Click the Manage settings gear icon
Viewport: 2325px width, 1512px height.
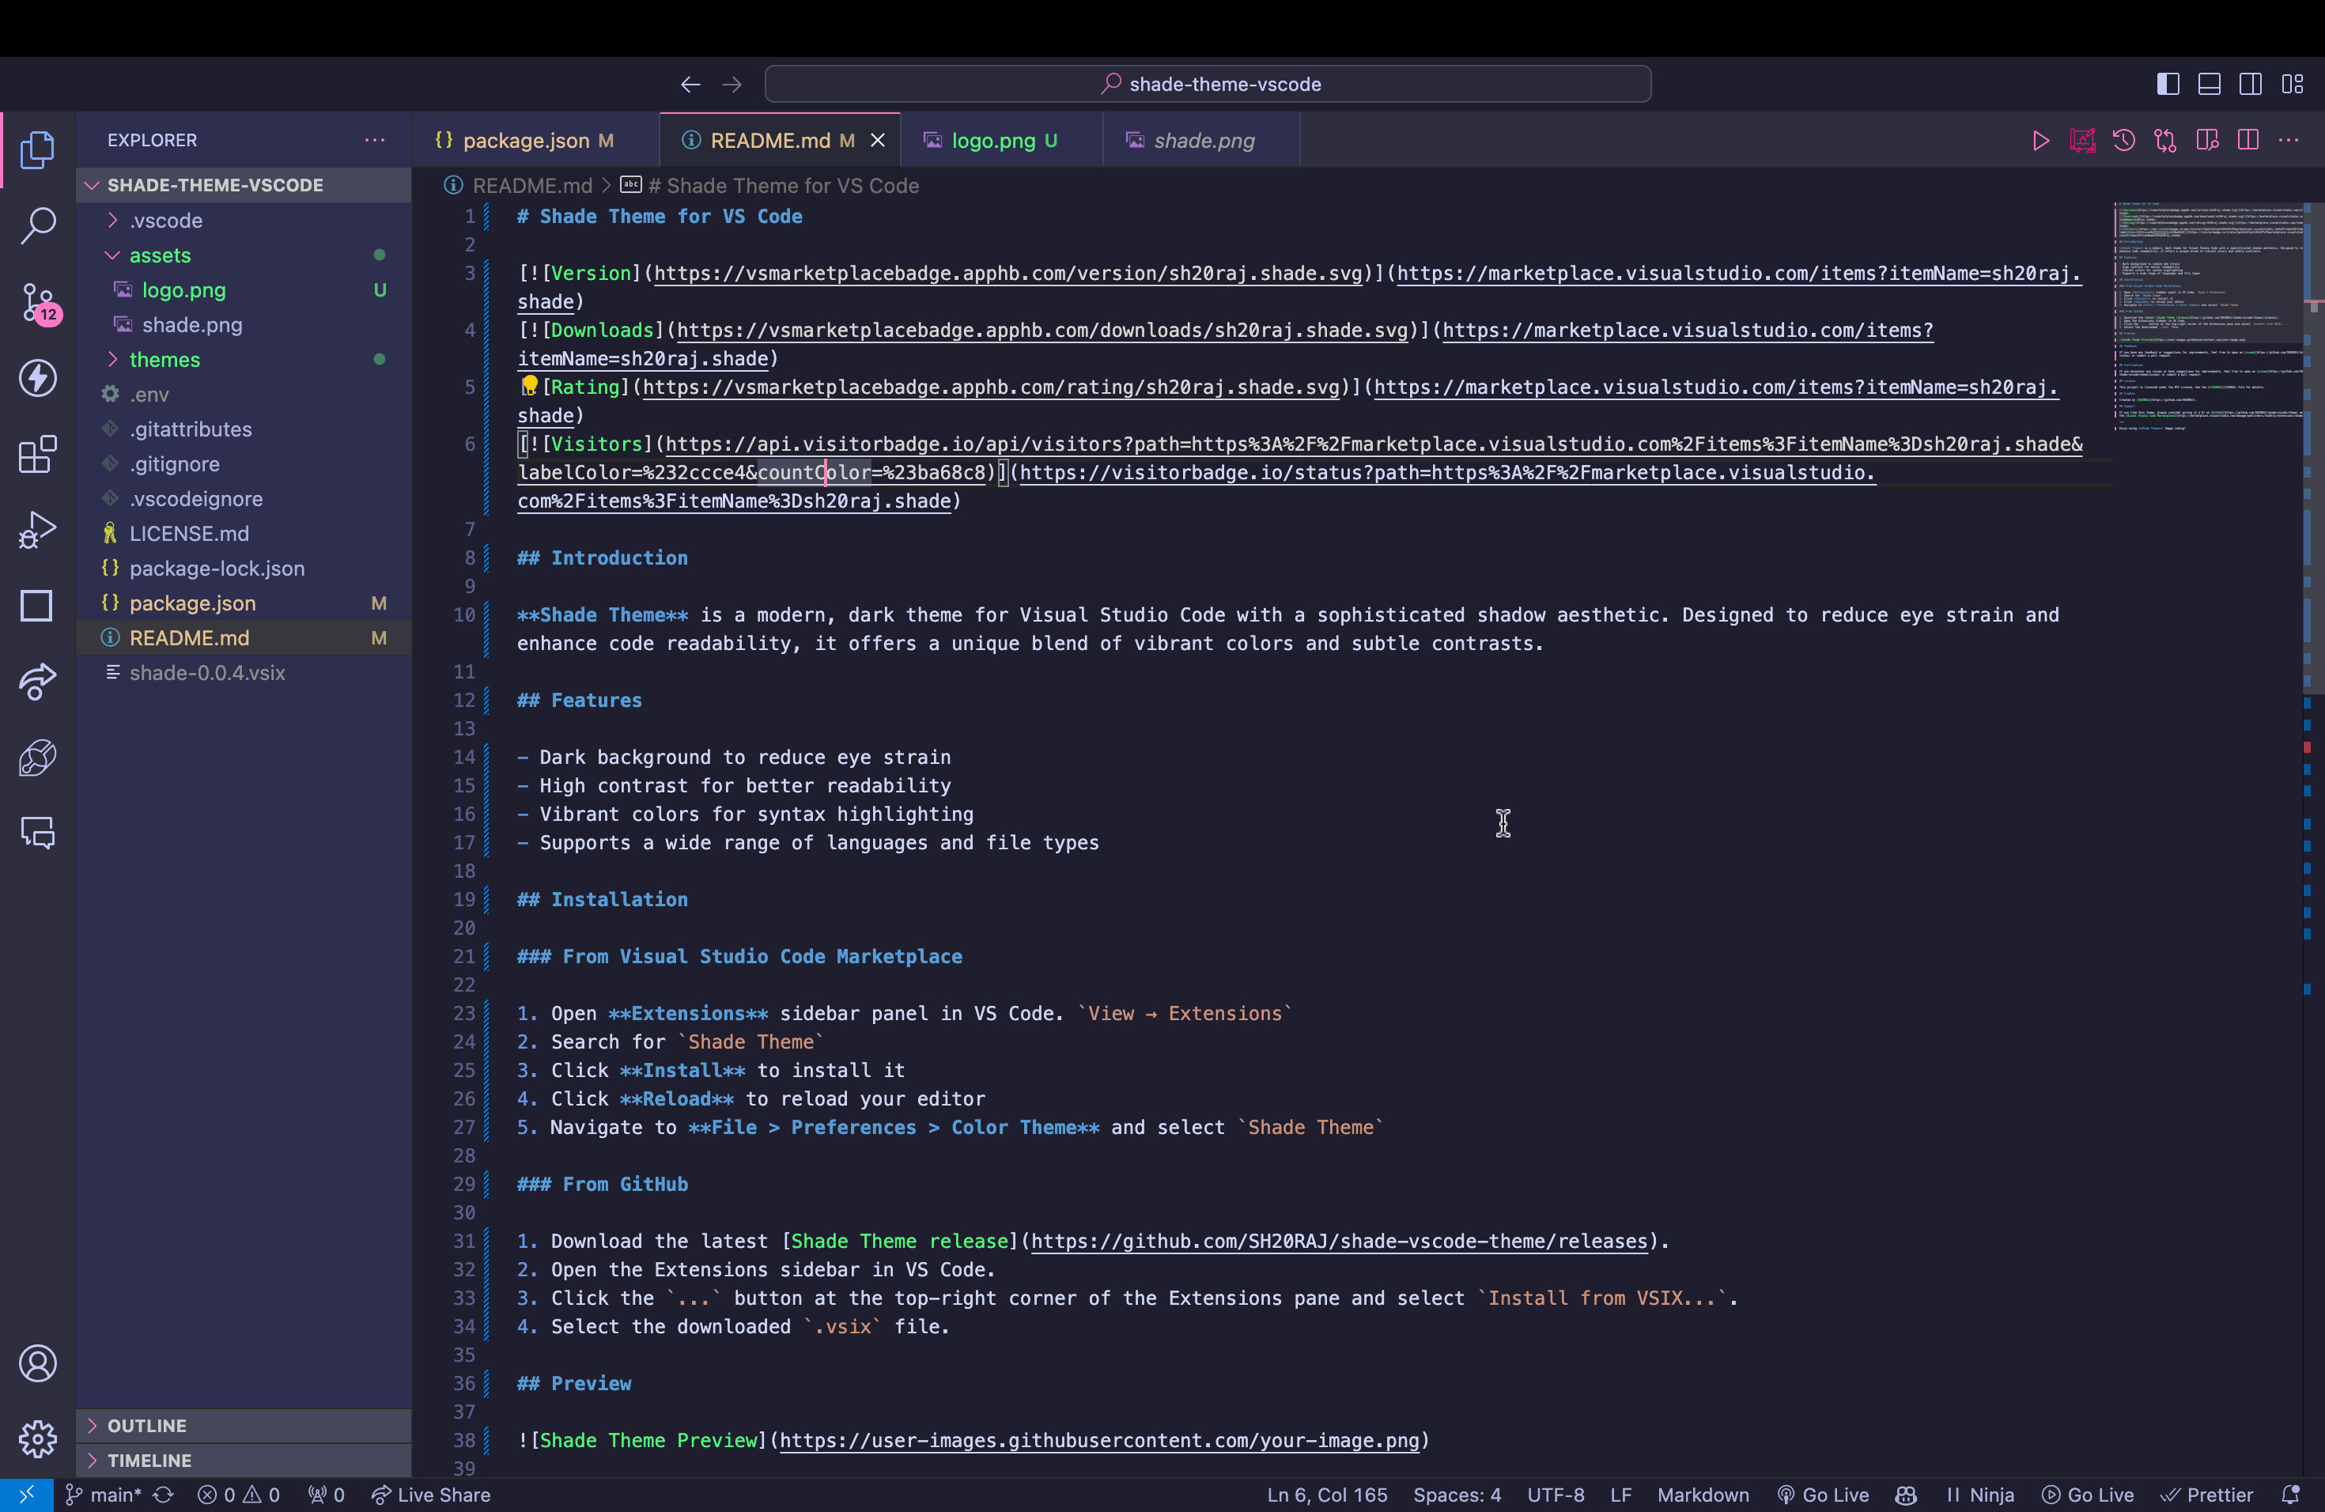click(x=38, y=1438)
